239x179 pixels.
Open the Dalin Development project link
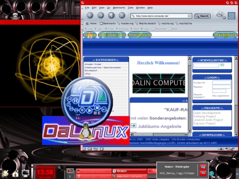pos(207,113)
